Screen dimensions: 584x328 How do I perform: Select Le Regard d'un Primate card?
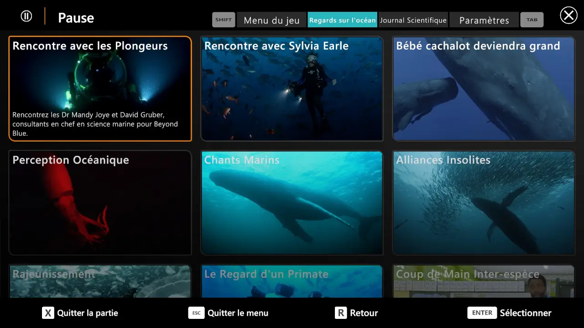click(292, 281)
